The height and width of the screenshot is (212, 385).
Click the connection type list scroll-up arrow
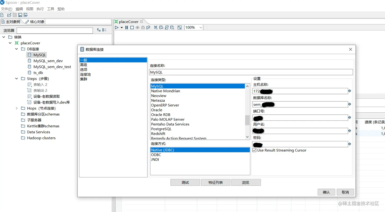click(247, 86)
